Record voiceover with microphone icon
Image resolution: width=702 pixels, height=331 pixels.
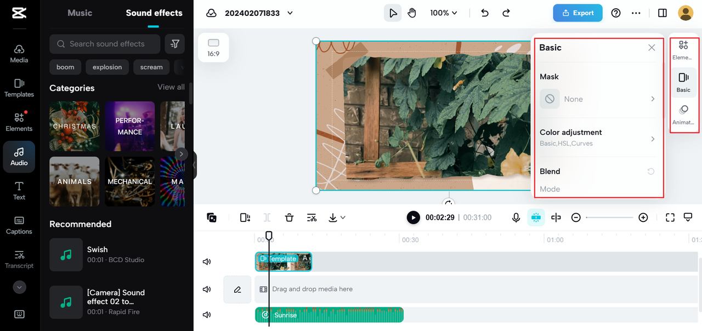point(516,218)
